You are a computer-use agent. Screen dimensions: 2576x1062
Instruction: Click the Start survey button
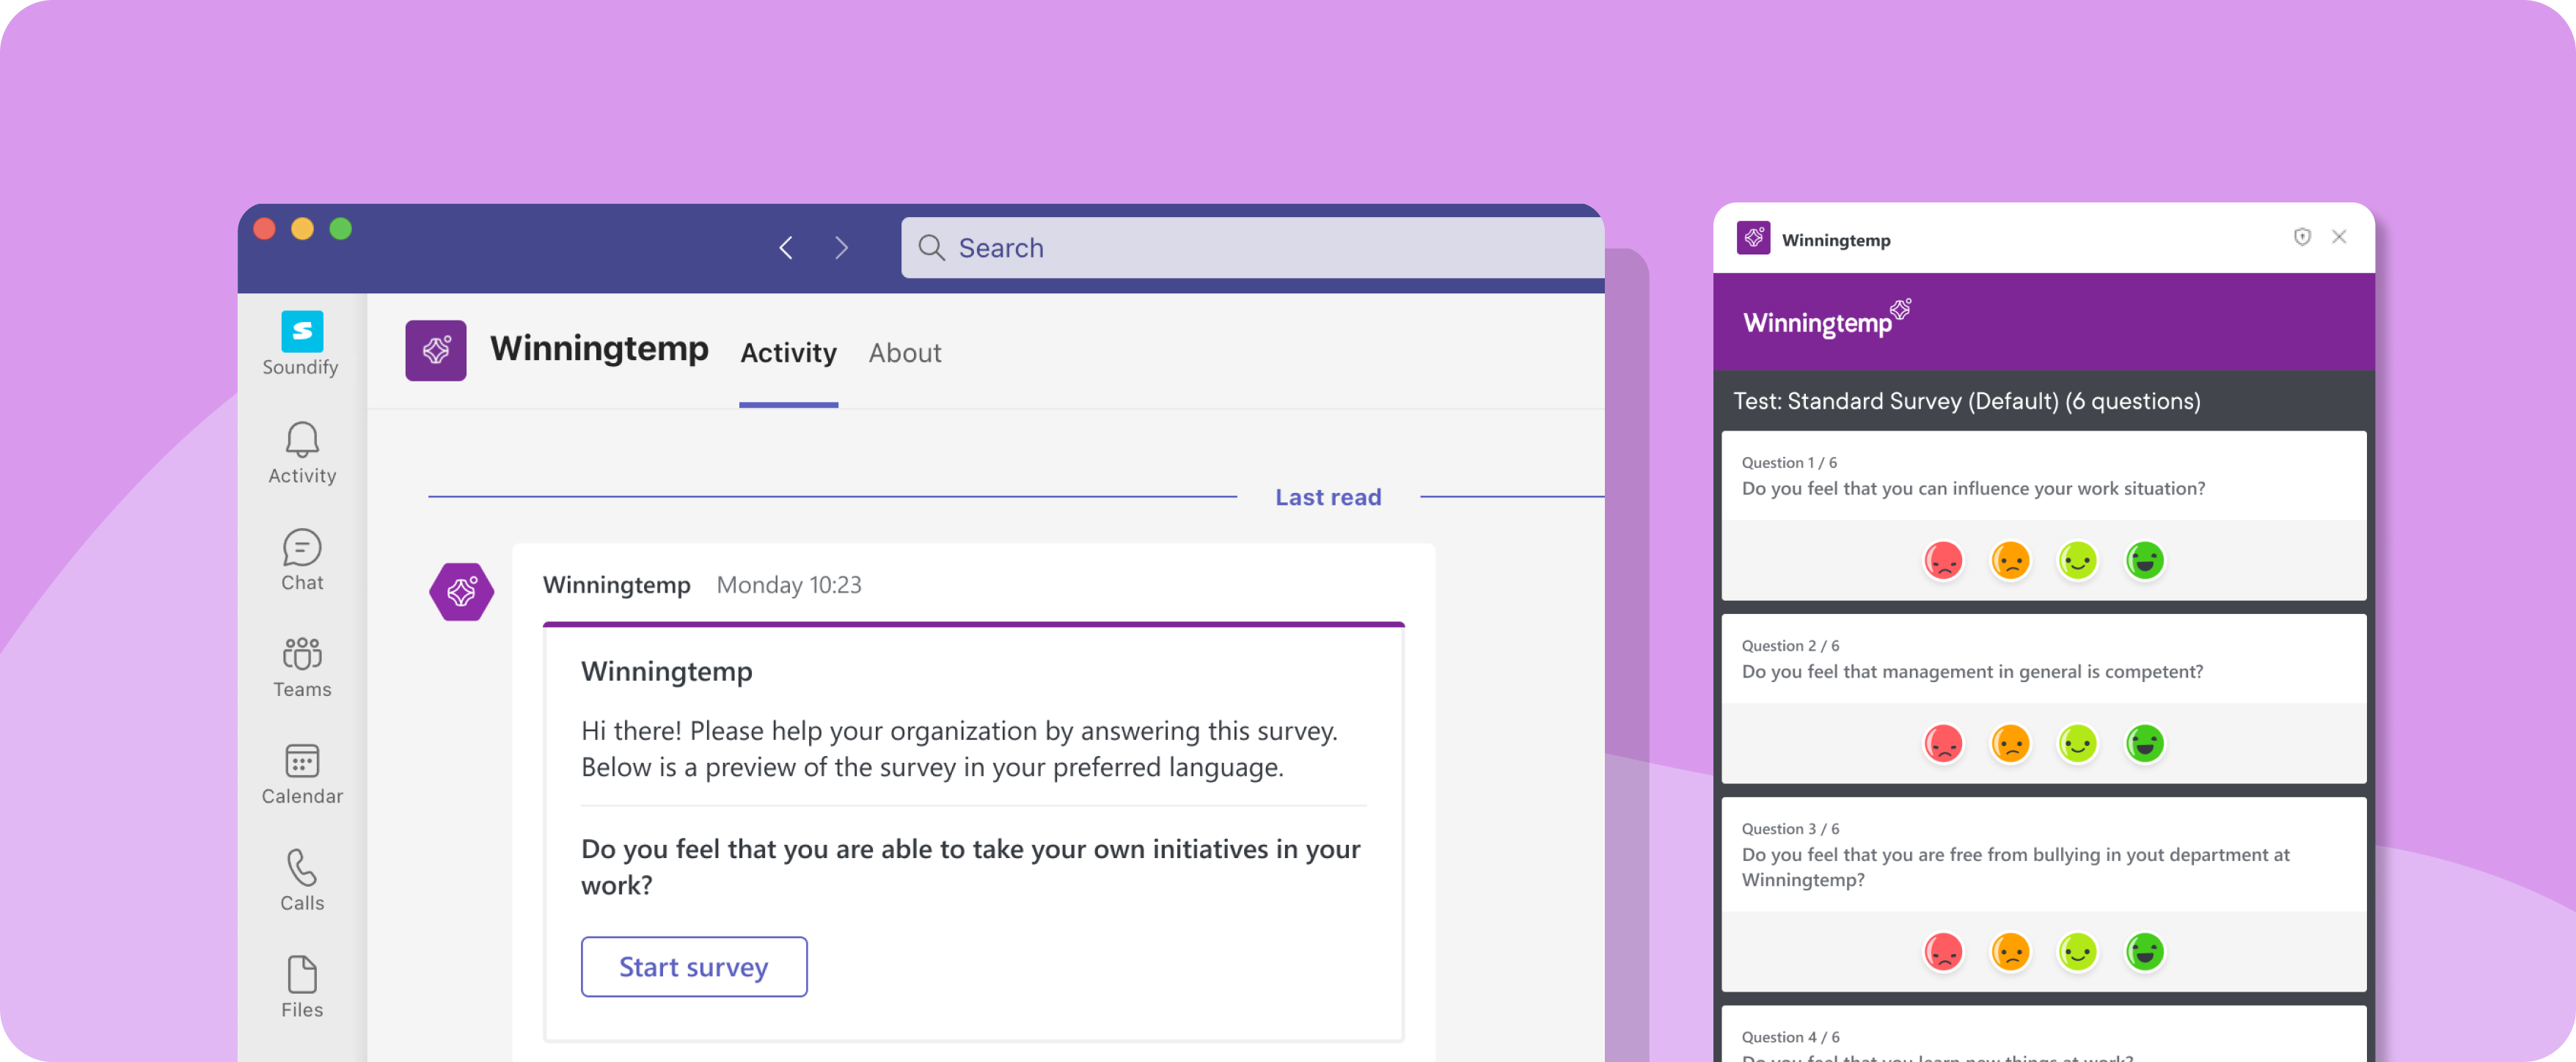pyautogui.click(x=694, y=966)
